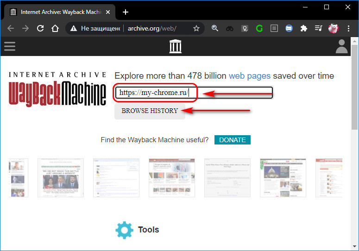
Task: Open the user account silhouette icon
Action: click(341, 46)
